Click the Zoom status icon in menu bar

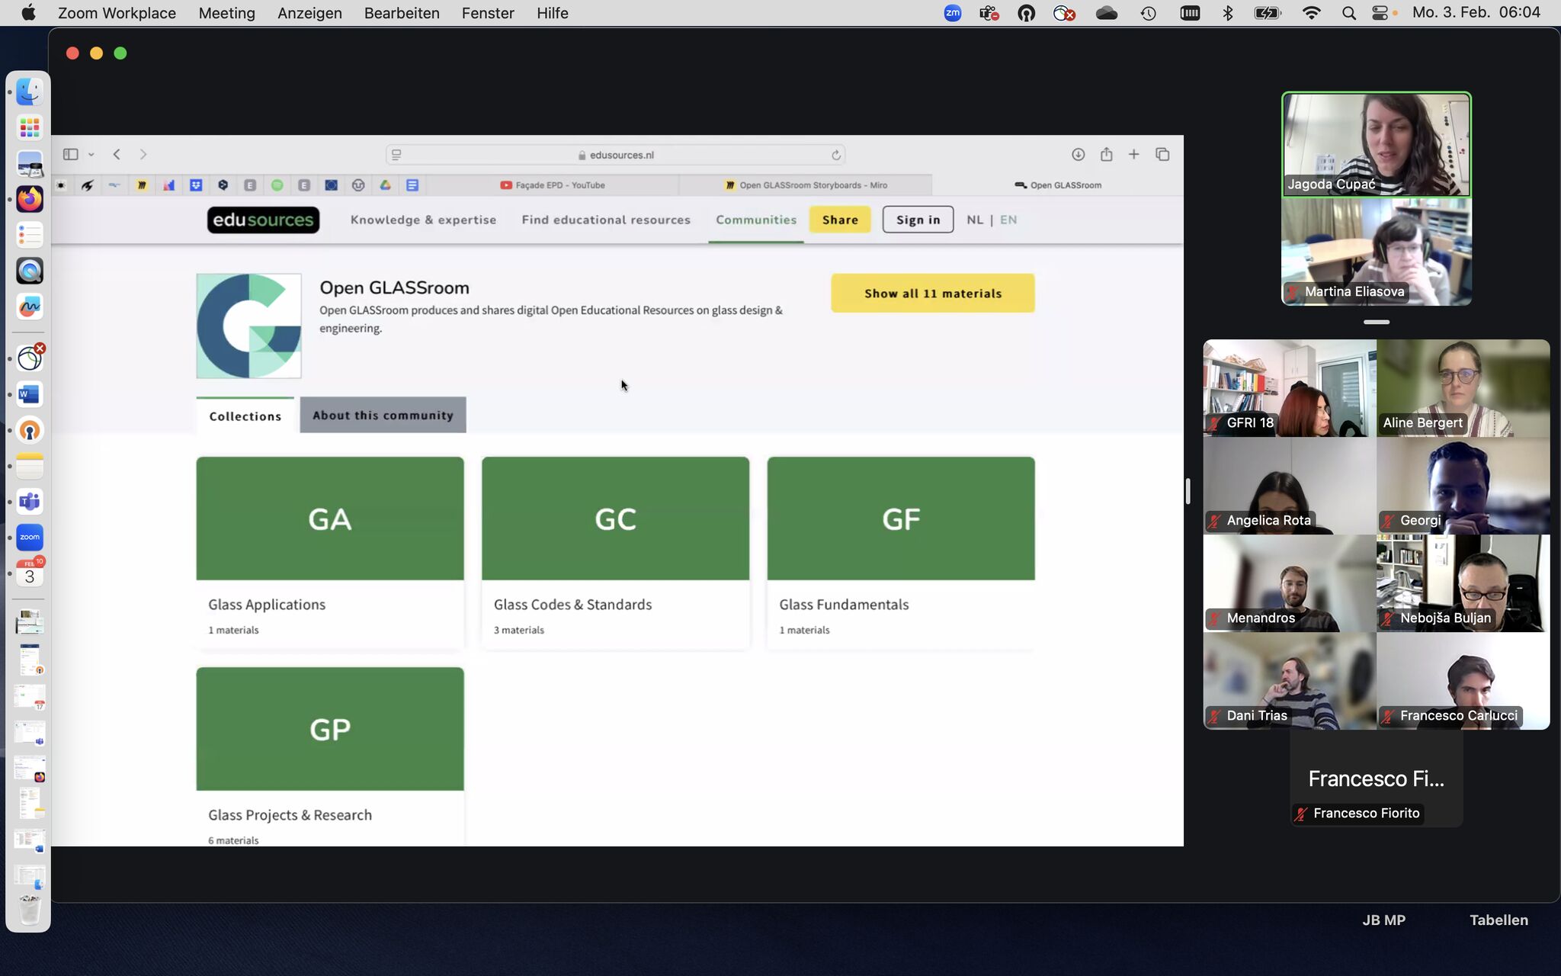(x=953, y=13)
